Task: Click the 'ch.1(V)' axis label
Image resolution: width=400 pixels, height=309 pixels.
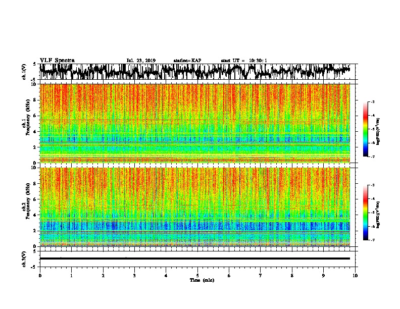Action: [24, 72]
